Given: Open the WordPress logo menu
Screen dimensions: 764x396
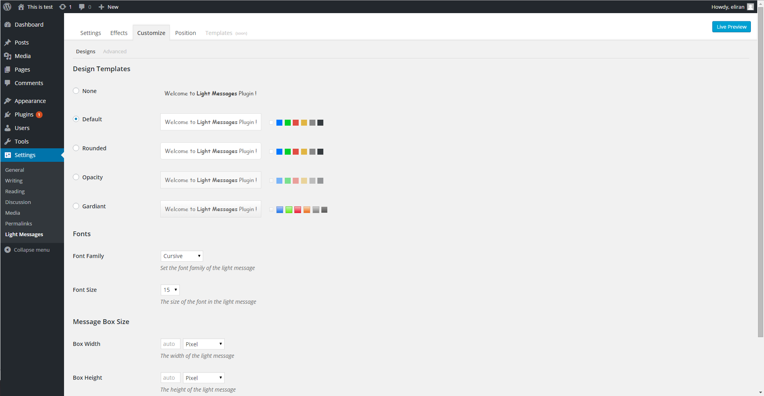Looking at the screenshot, I should click(x=7, y=7).
